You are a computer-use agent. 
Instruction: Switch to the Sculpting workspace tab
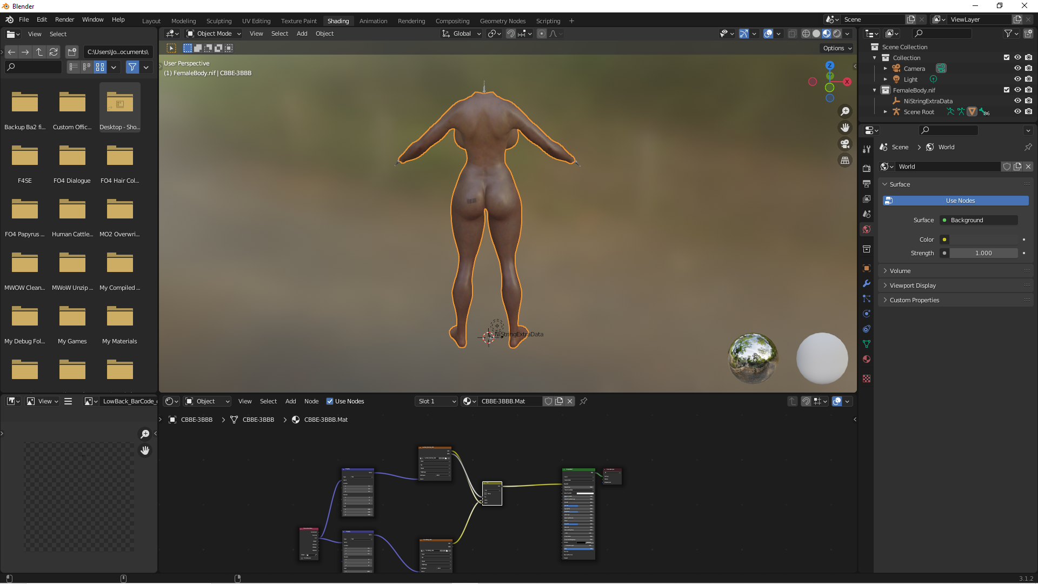219,21
